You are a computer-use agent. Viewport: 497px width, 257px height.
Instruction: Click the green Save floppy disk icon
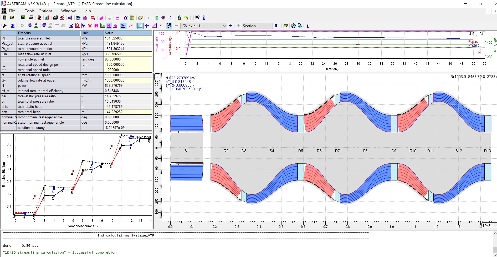23,18
